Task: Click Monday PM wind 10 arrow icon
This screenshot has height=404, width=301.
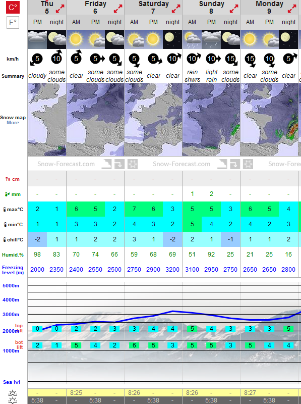Action: [x=270, y=61]
